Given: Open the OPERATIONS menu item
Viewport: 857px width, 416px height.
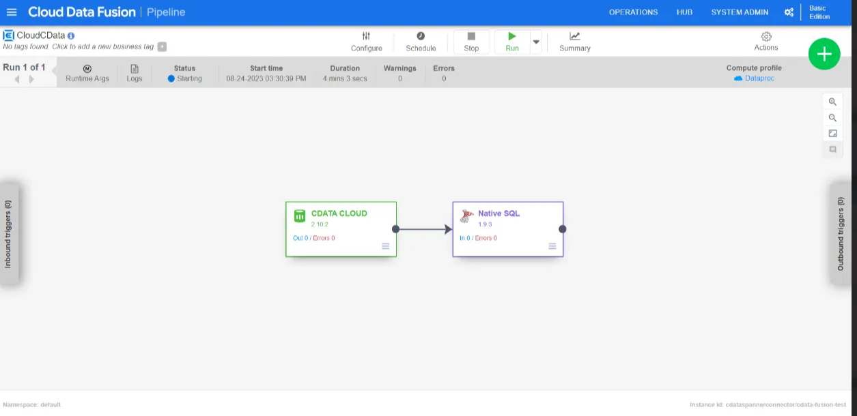Looking at the screenshot, I should (x=633, y=12).
